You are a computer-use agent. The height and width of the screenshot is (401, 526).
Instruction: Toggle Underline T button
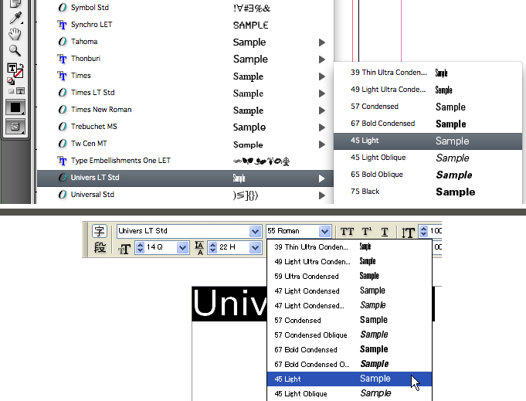(x=385, y=232)
